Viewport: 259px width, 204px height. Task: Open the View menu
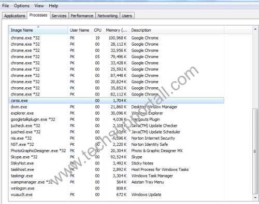[39, 6]
